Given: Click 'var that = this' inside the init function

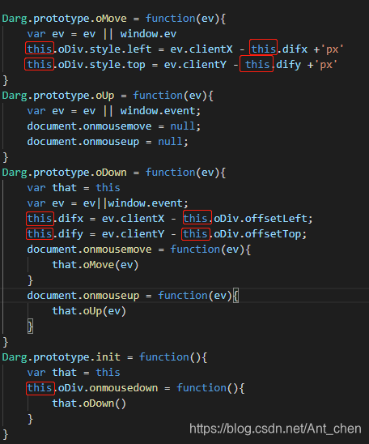Looking at the screenshot, I should click(x=74, y=373).
